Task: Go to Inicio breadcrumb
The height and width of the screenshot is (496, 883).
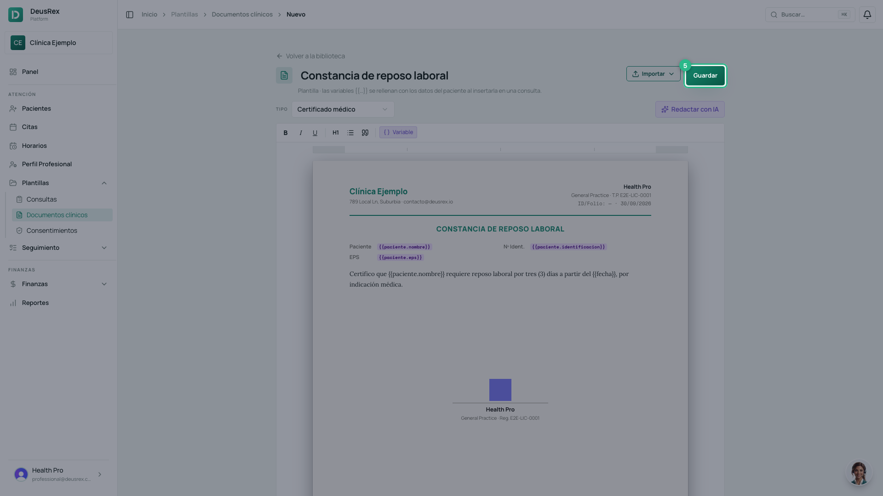Action: (149, 15)
